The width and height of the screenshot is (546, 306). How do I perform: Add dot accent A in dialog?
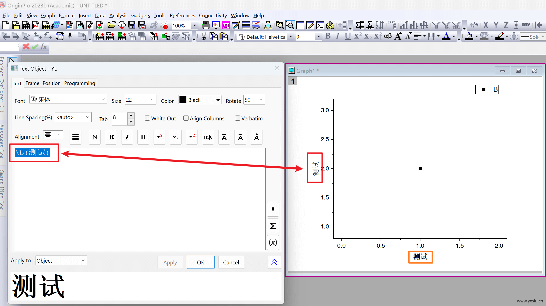[x=257, y=137]
